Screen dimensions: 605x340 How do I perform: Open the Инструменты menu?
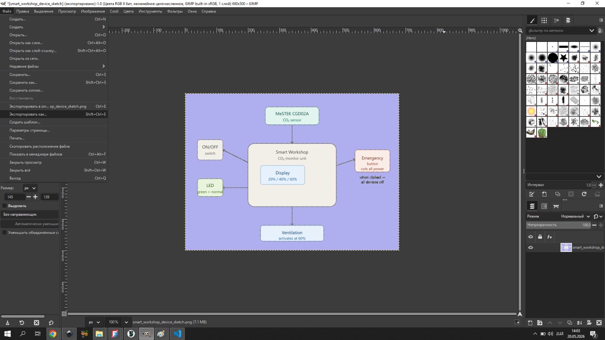(150, 11)
